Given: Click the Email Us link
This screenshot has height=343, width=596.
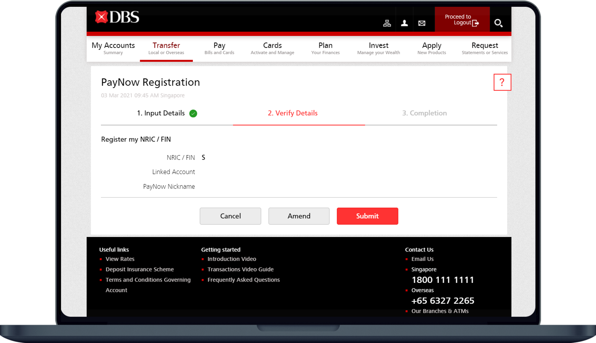Looking at the screenshot, I should 422,259.
